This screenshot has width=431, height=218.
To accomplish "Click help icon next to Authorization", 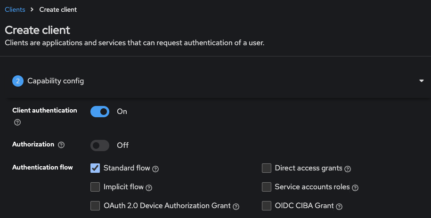I will point(61,145).
